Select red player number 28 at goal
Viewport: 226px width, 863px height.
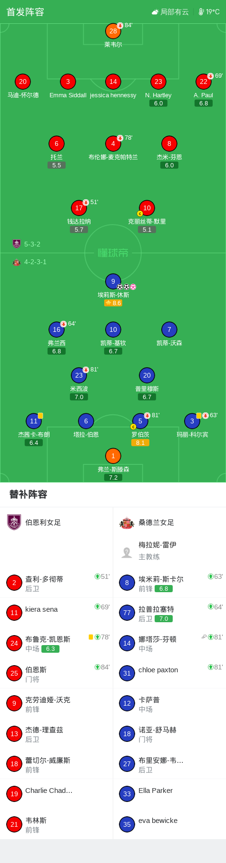[x=113, y=31]
